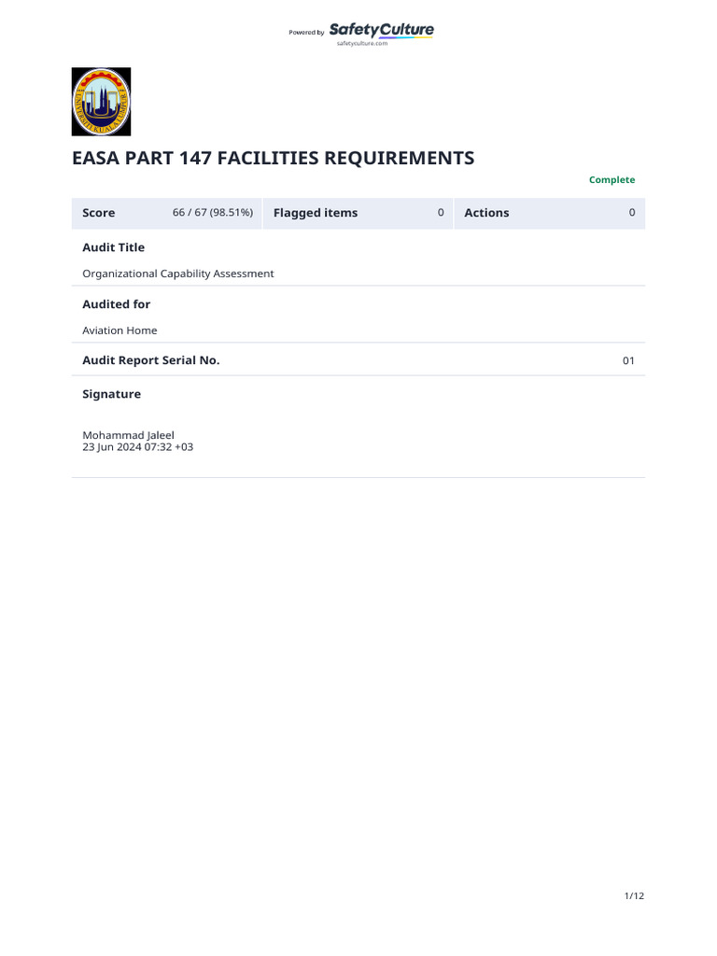The image size is (717, 956).
Task: Click the Flagged items count of 0
Action: pyautogui.click(x=441, y=213)
